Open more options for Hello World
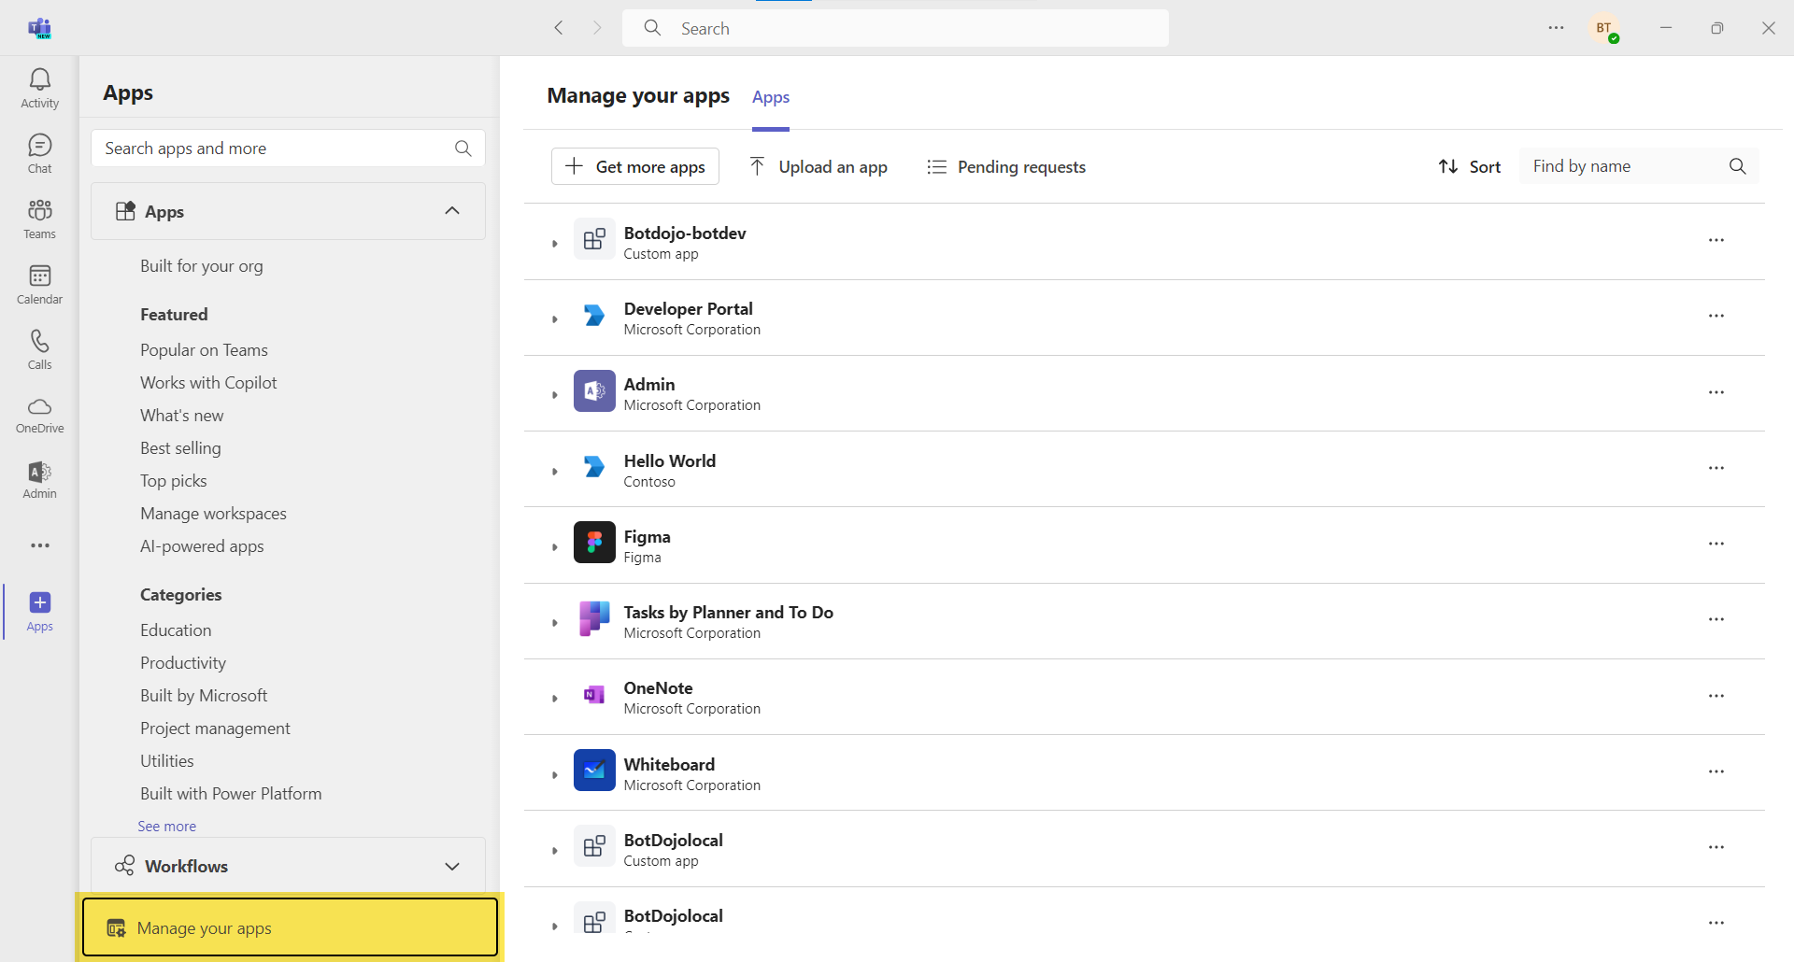Viewport: 1794px width, 962px height. [1716, 469]
